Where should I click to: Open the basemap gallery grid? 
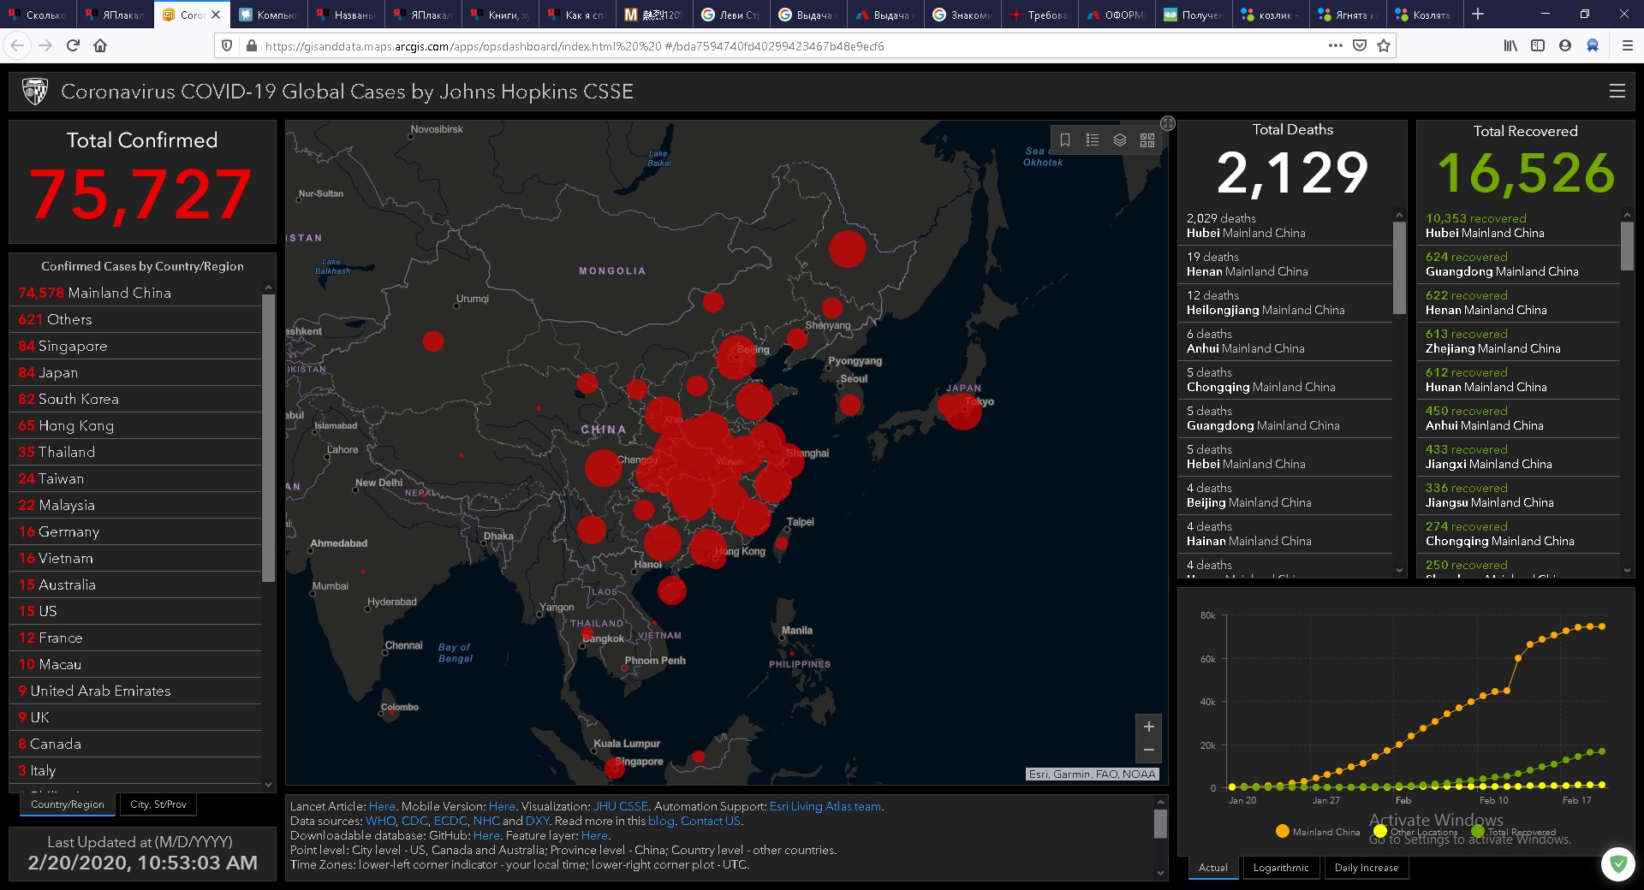pos(1147,139)
